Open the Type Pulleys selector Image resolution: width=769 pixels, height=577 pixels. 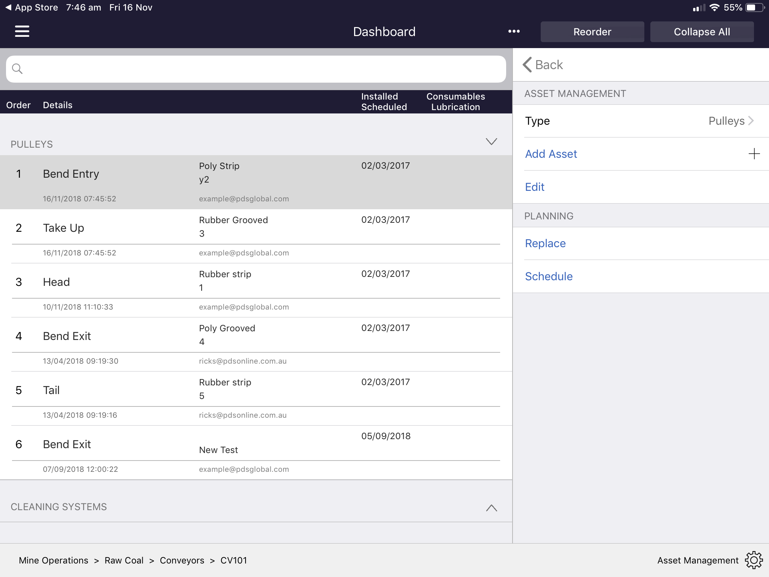tap(641, 121)
